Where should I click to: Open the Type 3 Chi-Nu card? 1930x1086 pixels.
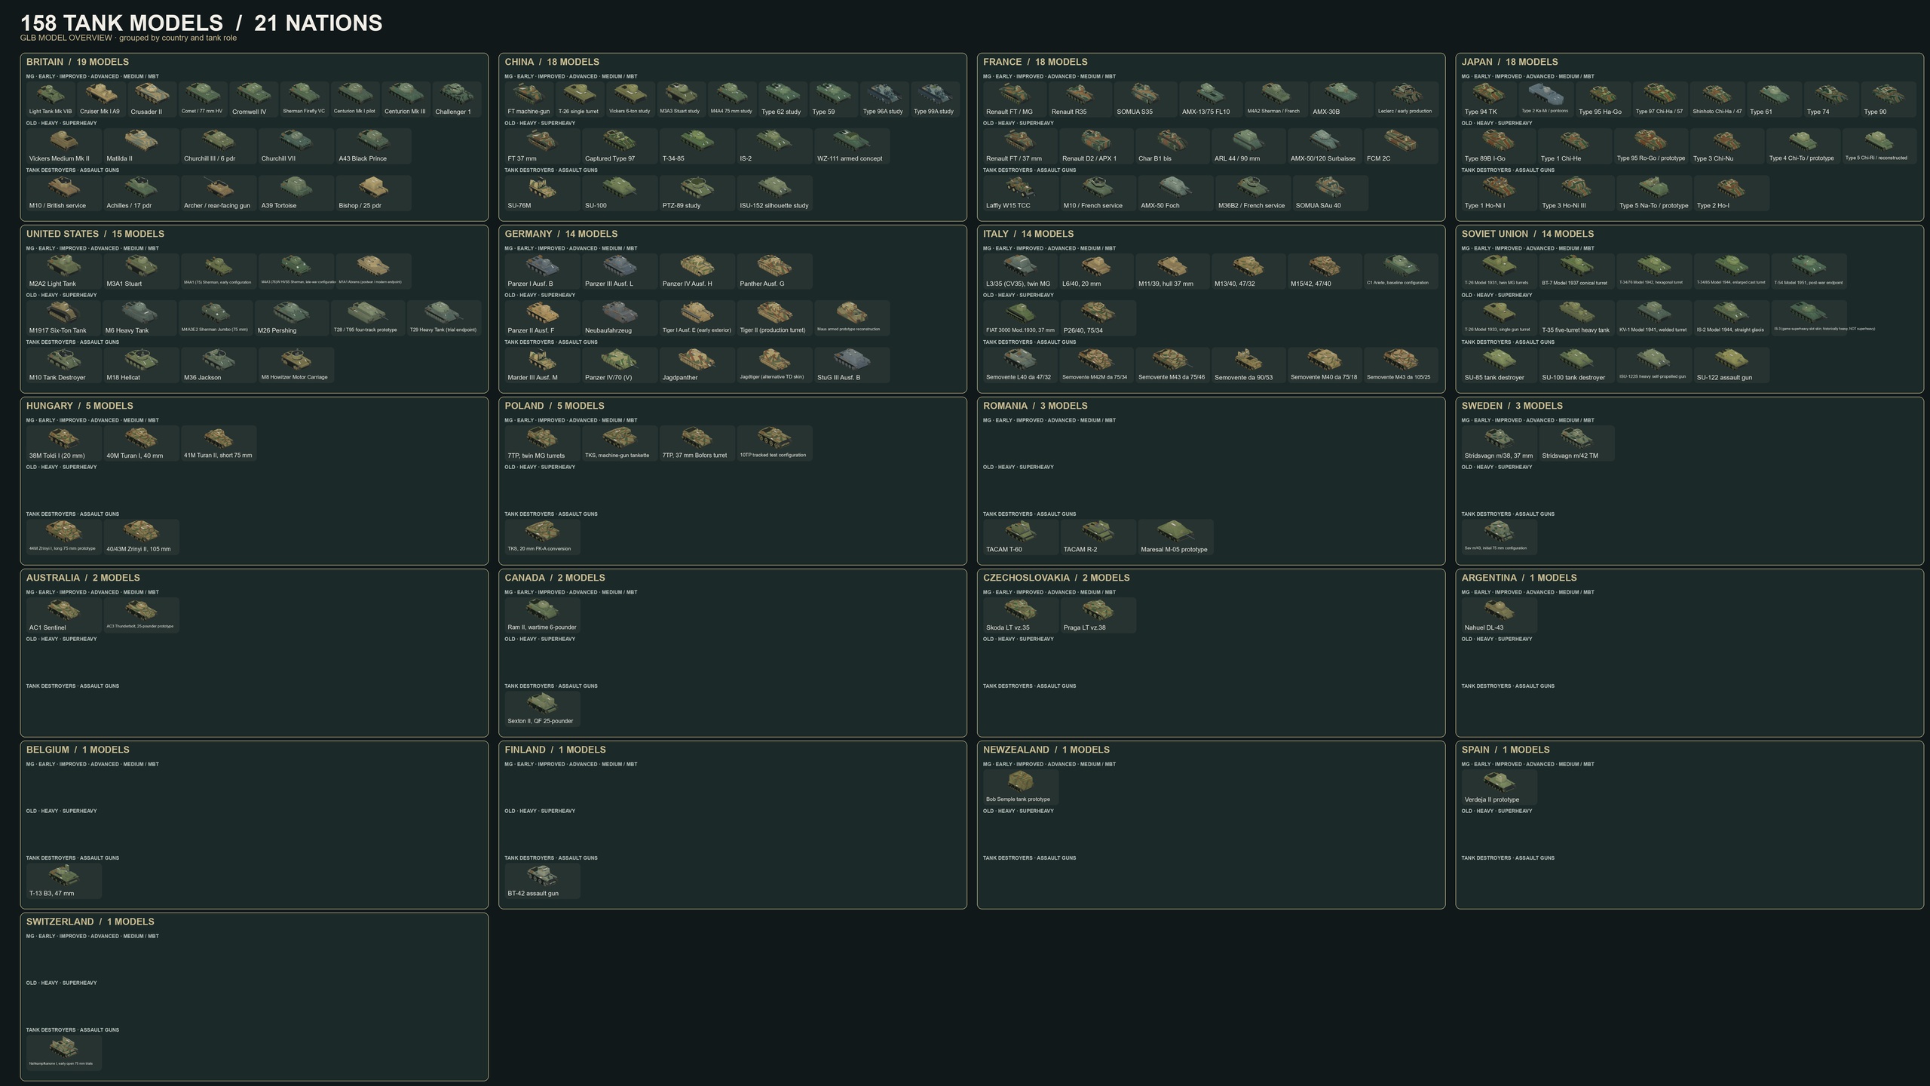(x=1727, y=146)
